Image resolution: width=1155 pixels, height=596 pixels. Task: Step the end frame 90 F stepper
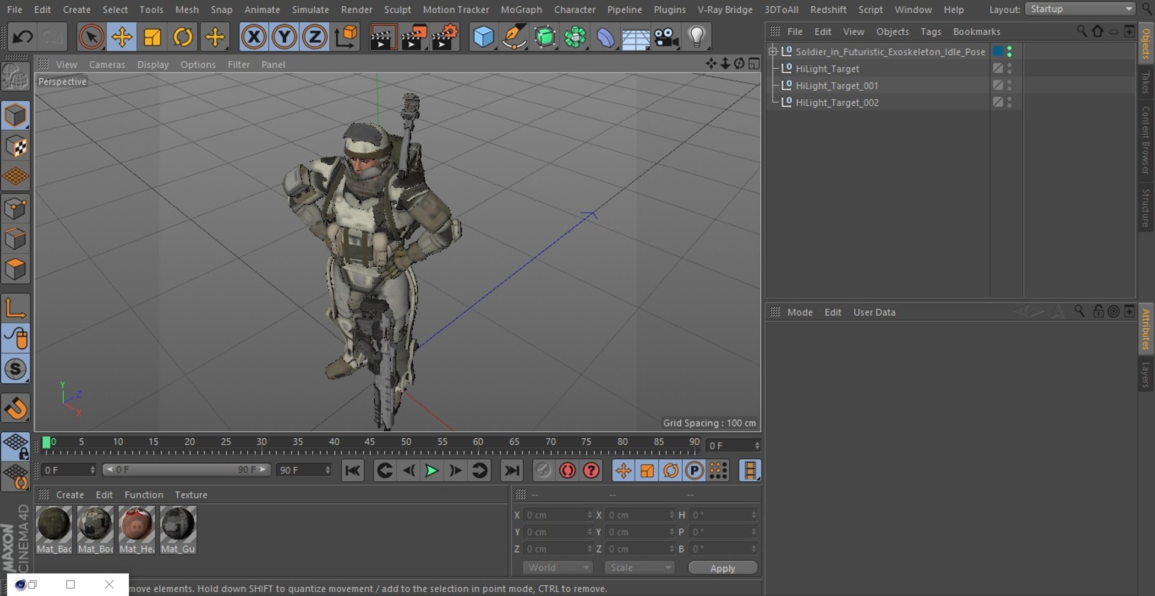point(328,470)
